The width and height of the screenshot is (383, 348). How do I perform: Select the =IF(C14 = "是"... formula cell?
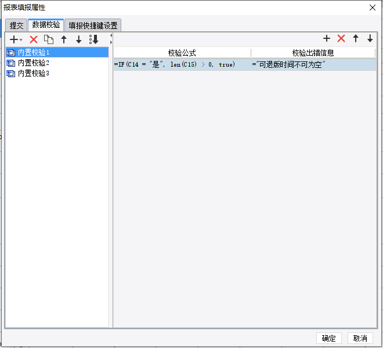pyautogui.click(x=182, y=64)
